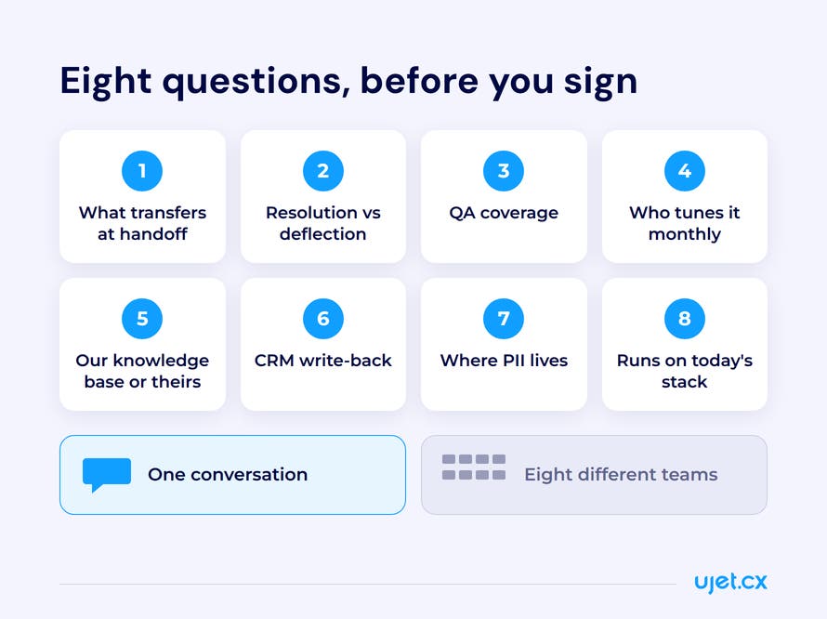Select the number 8 circle badge
This screenshot has width=827, height=619.
[685, 319]
